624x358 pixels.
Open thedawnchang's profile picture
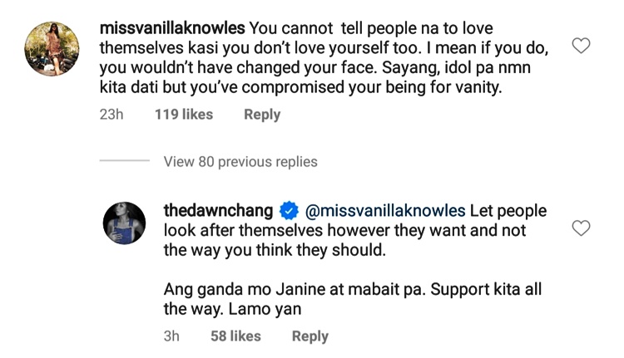point(124,223)
